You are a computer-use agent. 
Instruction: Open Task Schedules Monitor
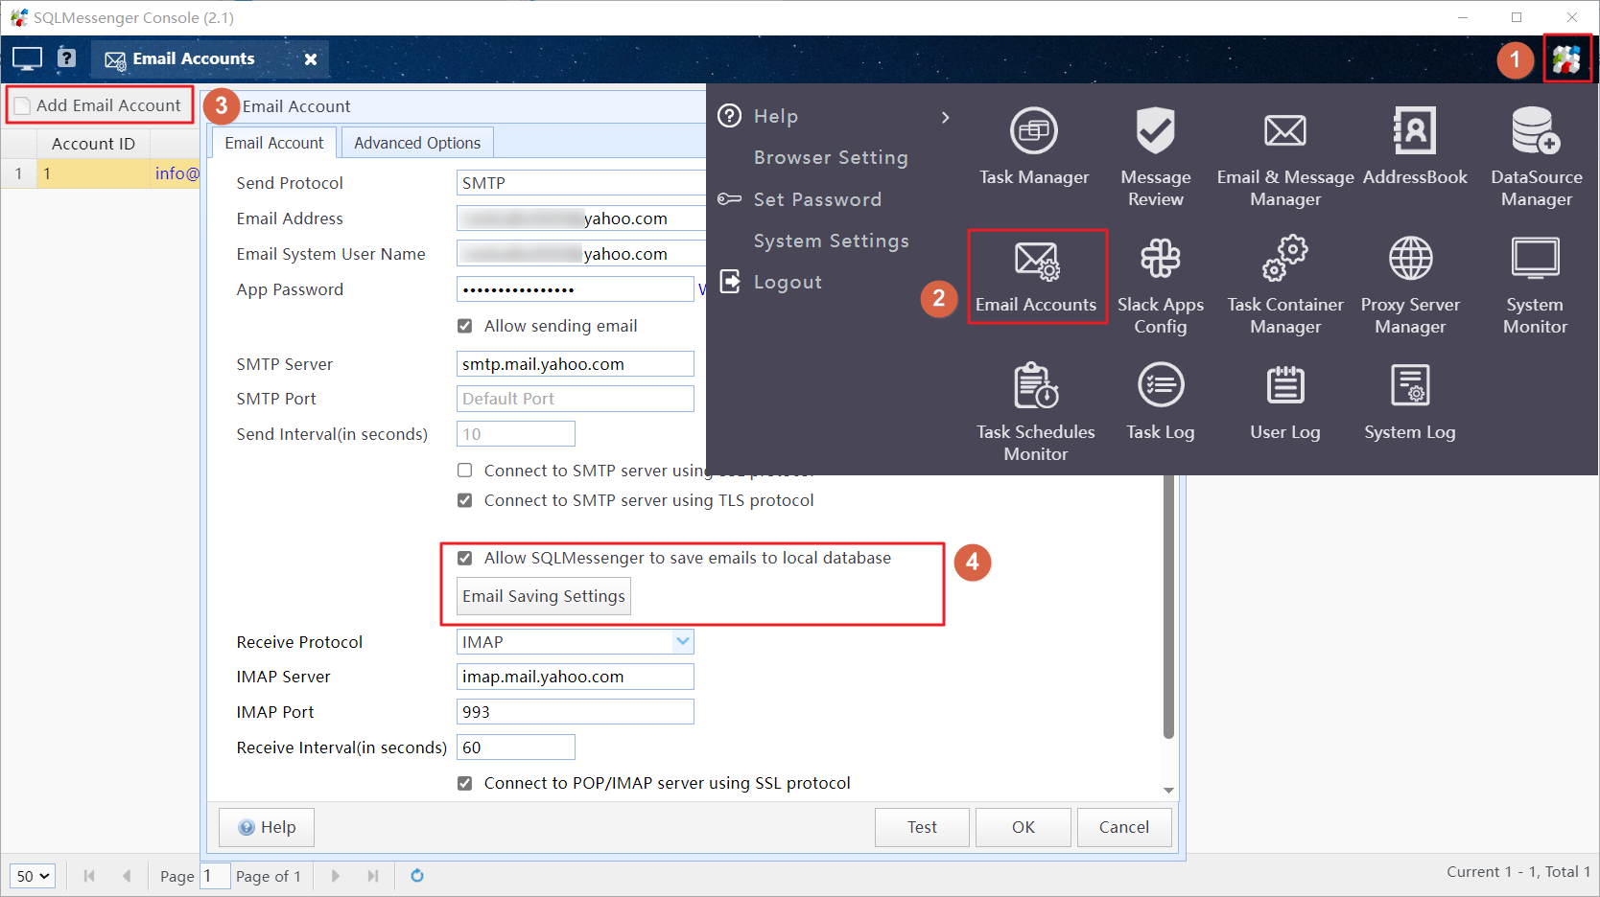[x=1036, y=413]
